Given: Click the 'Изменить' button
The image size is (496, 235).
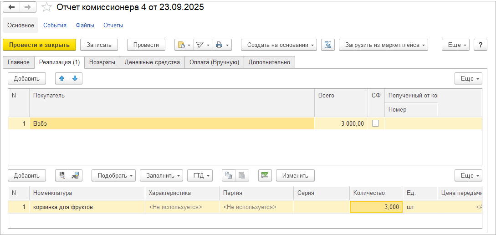Looking at the screenshot, I should tap(295, 175).
